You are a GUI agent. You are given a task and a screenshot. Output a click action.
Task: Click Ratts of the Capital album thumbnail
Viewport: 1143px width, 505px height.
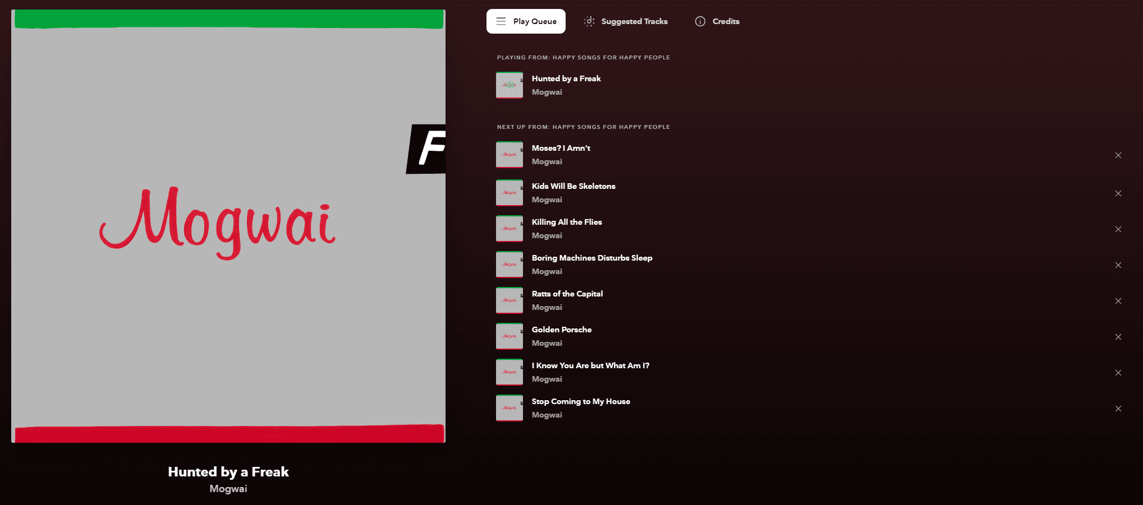click(x=509, y=300)
